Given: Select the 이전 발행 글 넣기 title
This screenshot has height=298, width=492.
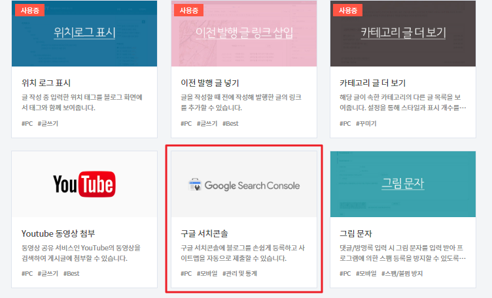Looking at the screenshot, I should coord(209,83).
